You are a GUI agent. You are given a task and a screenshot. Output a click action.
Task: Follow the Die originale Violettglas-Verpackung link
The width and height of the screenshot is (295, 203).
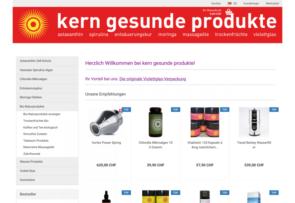(153, 79)
